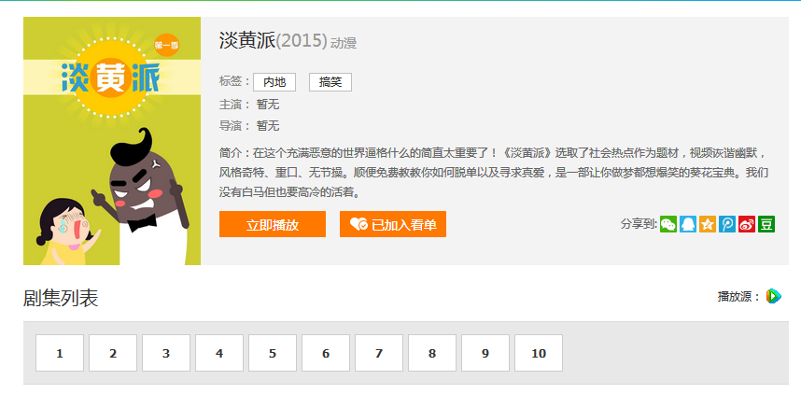
Task: Select the Tencent Video playback source icon
Action: [773, 296]
